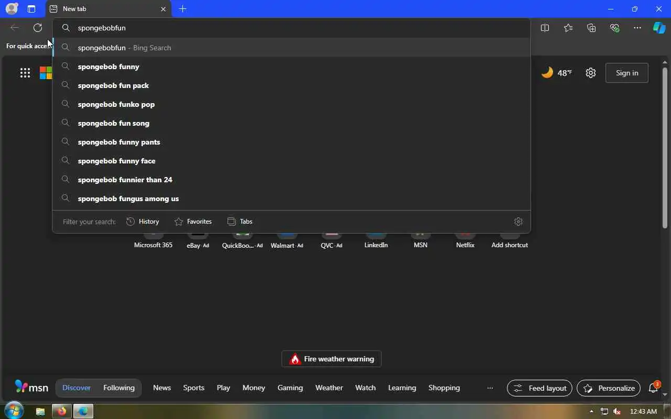The height and width of the screenshot is (419, 671).
Task: Open the Watch feed tab
Action: [x=365, y=388]
